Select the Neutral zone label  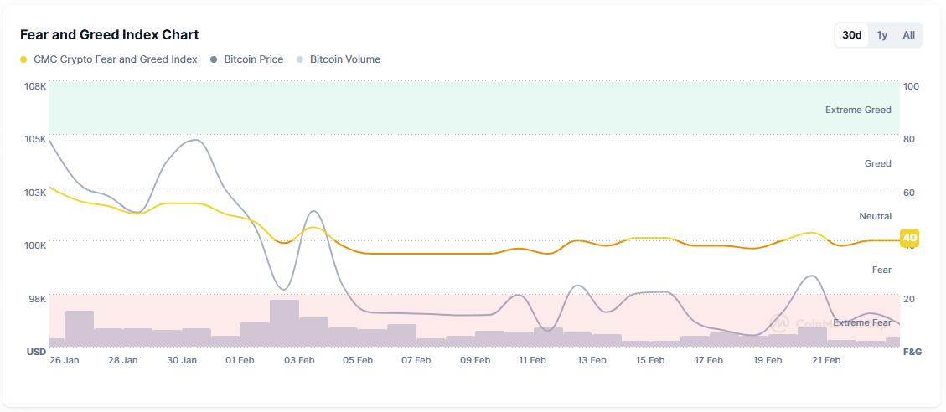(x=875, y=216)
